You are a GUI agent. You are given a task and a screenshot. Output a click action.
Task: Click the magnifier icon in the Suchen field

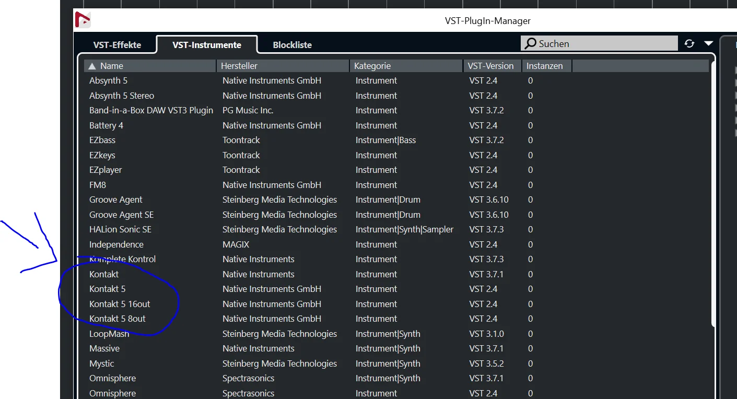[x=530, y=43]
